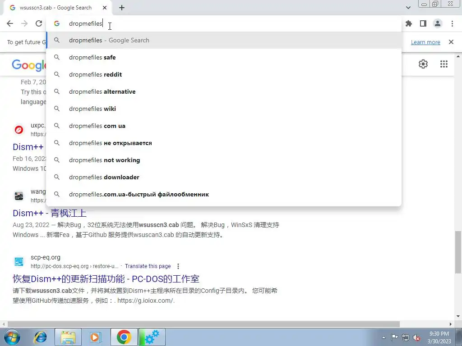Open the gears application on taskbar
This screenshot has width=462, height=346.
tap(152, 337)
